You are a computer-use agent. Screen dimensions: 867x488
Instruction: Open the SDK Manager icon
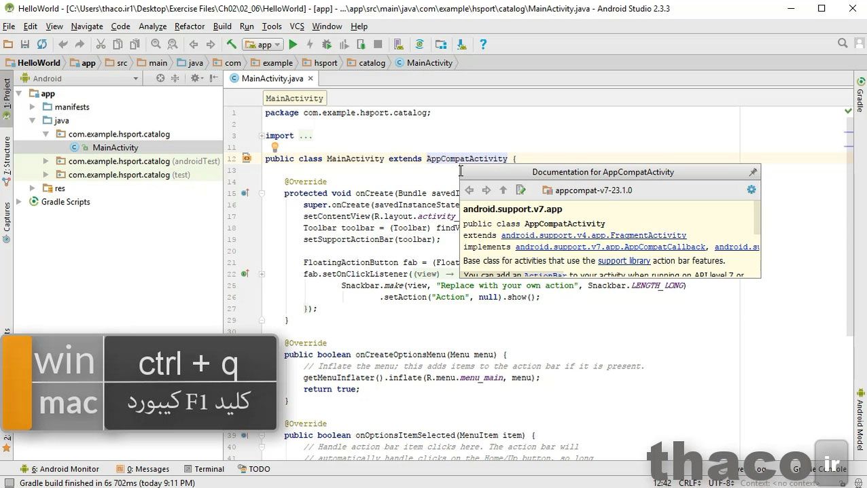pos(462,44)
